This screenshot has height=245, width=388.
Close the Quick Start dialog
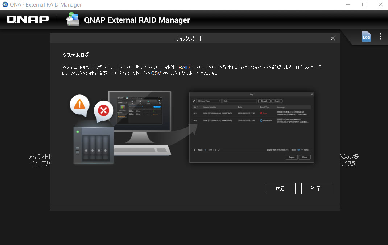(x=333, y=38)
